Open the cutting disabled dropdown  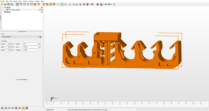pos(20,37)
